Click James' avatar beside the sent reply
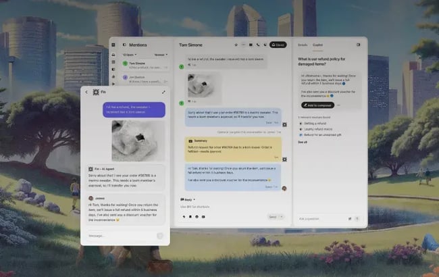 coord(284,188)
